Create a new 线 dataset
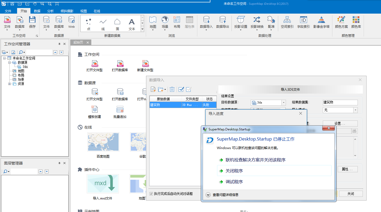The width and height of the screenshot is (381, 212). click(103, 24)
